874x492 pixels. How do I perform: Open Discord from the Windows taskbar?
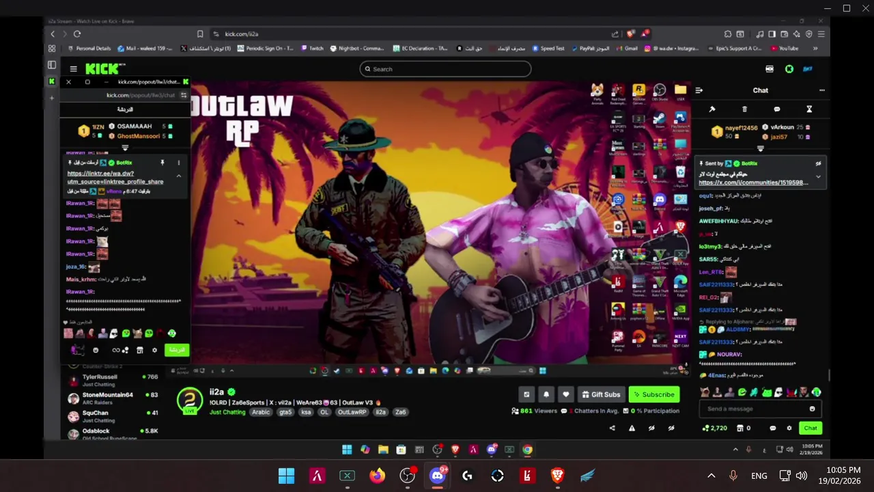[438, 476]
